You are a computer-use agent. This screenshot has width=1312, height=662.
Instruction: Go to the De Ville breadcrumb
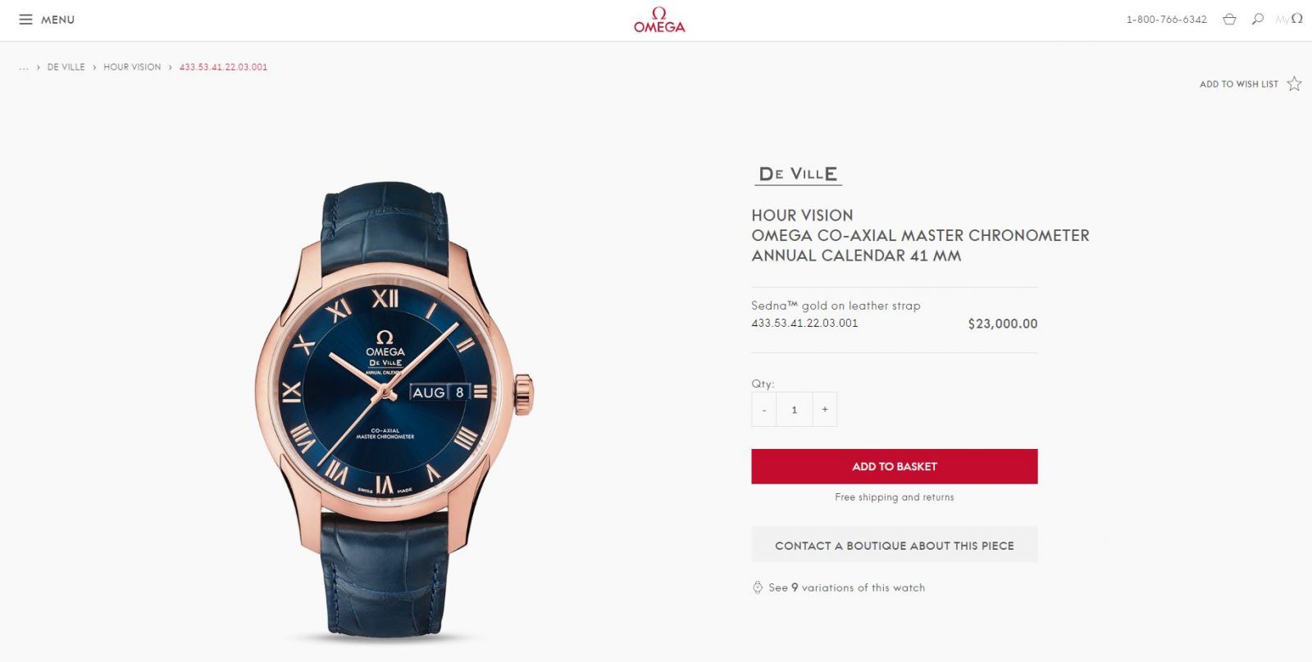click(66, 67)
